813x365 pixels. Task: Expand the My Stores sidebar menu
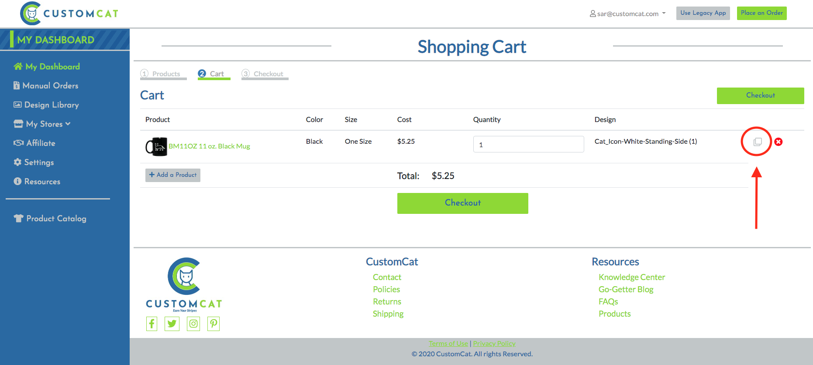click(x=42, y=124)
